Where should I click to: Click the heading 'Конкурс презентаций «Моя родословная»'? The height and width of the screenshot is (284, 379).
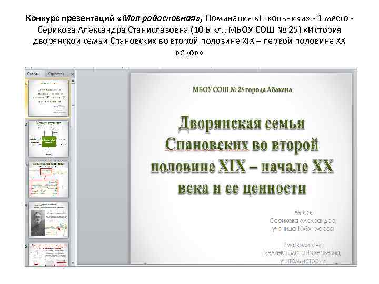tap(114, 18)
